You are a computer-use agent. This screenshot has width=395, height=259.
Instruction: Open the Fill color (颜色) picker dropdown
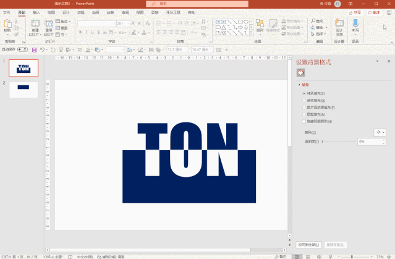[380, 132]
